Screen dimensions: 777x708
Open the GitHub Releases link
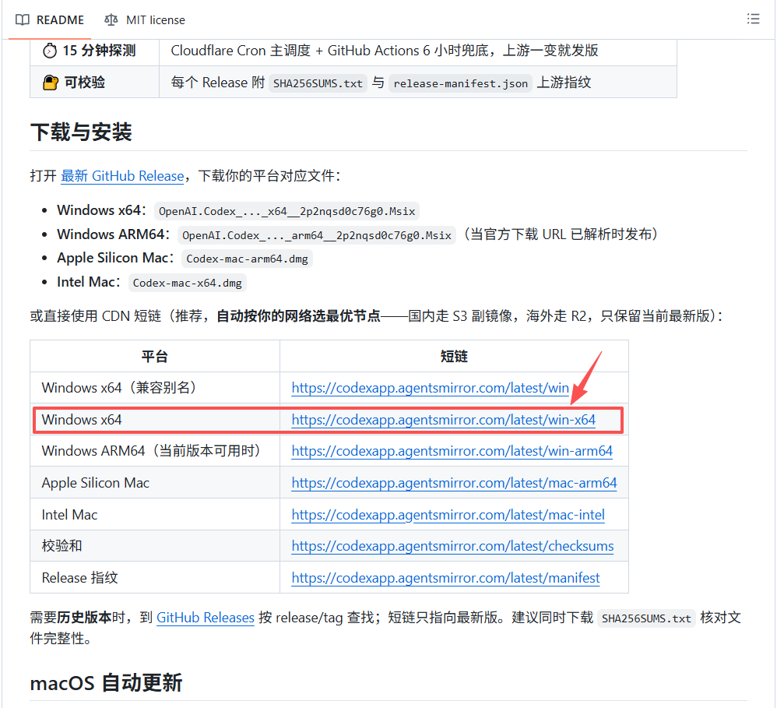tap(206, 618)
